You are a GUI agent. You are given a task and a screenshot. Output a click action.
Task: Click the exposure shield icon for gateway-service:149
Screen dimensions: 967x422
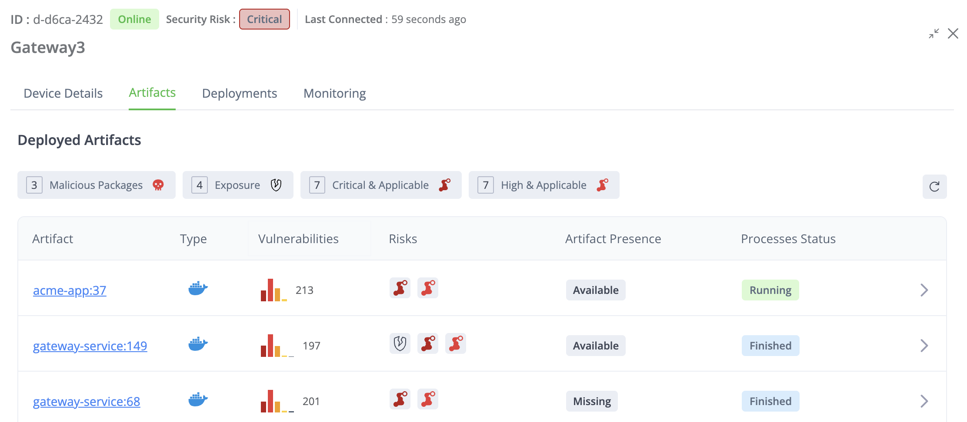(x=400, y=344)
